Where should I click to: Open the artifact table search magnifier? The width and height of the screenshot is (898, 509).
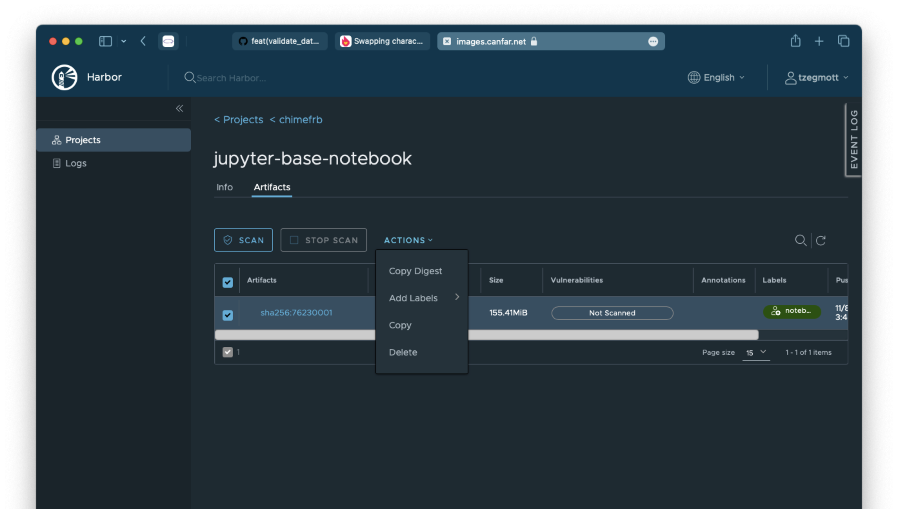coord(801,240)
